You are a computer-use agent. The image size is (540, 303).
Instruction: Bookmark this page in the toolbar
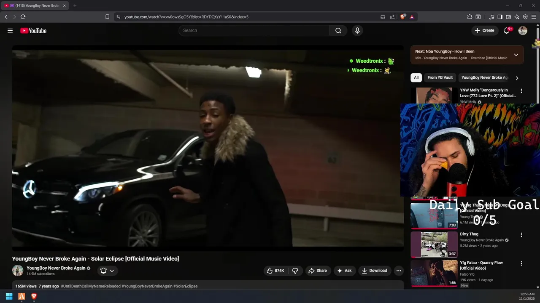coord(107,17)
